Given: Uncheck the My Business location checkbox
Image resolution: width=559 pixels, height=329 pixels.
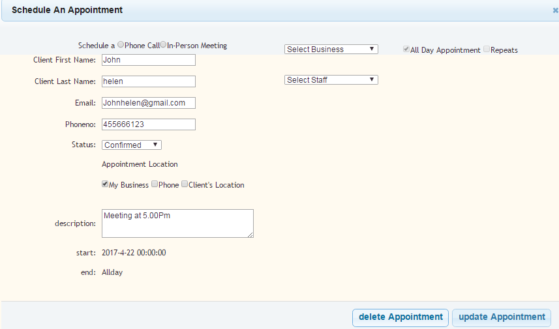Looking at the screenshot, I should point(105,184).
